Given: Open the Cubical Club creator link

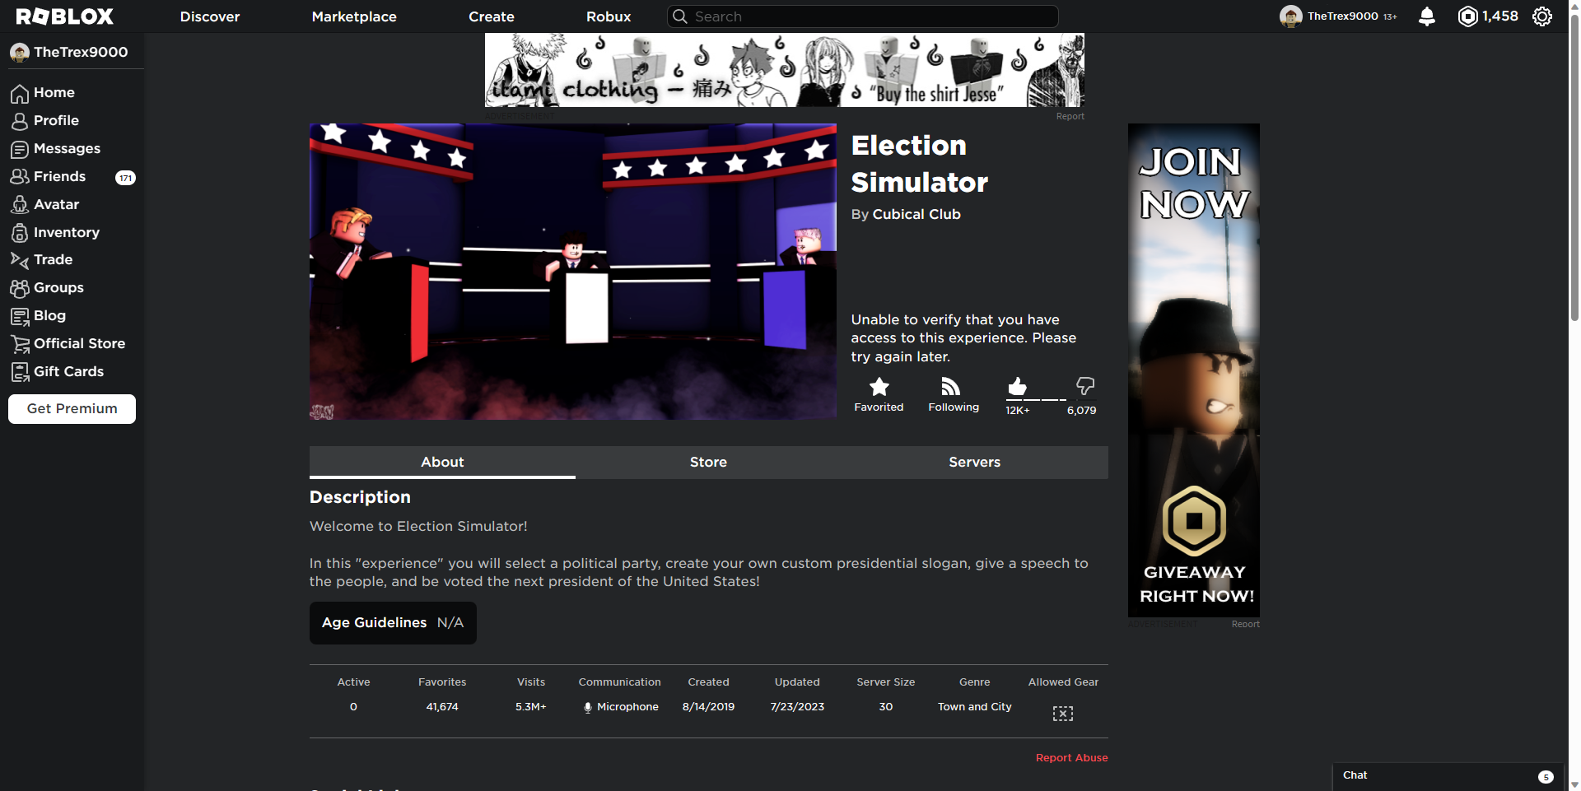Looking at the screenshot, I should (916, 214).
